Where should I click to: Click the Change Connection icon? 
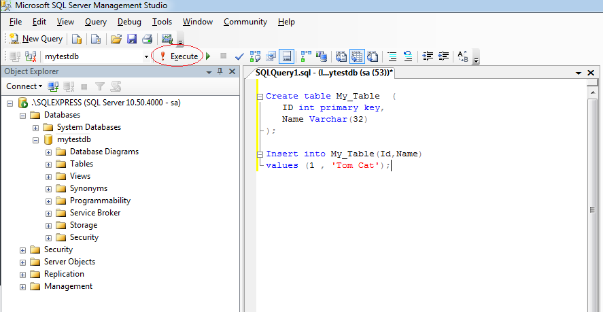(x=31, y=56)
